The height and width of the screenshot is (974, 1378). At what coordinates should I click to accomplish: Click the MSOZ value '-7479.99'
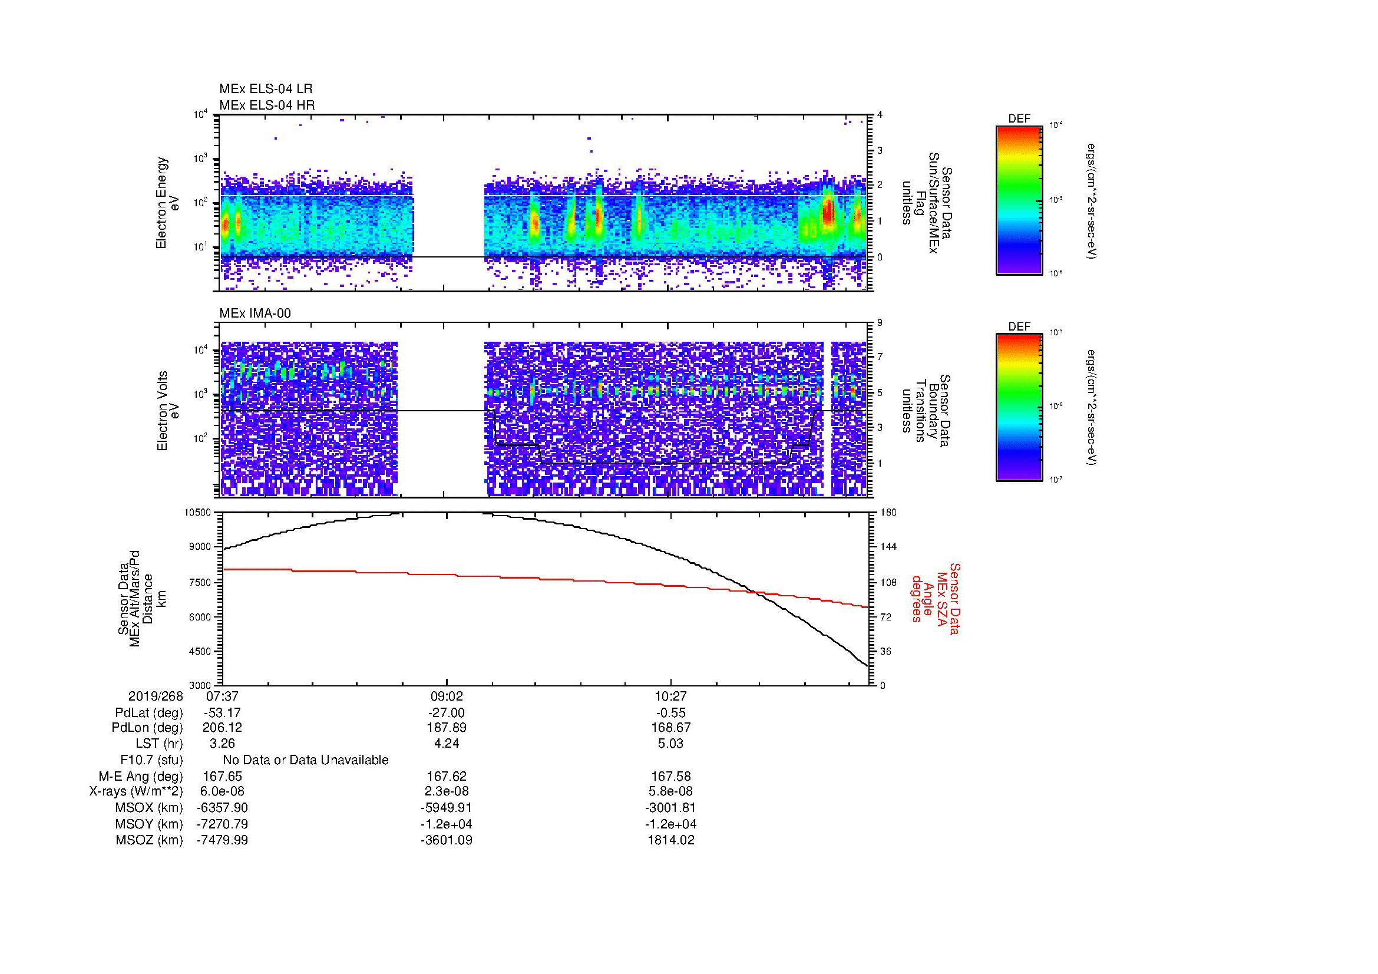click(x=222, y=841)
